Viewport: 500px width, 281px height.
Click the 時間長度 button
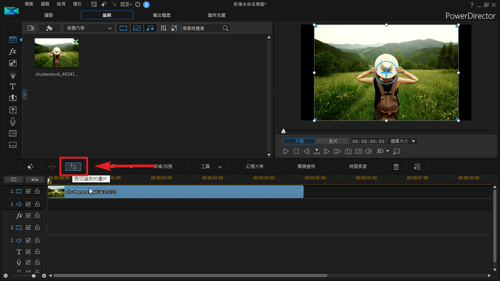[x=358, y=166]
